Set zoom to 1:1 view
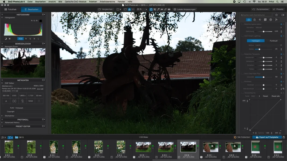This screenshot has width=287, height=161. 133,9
